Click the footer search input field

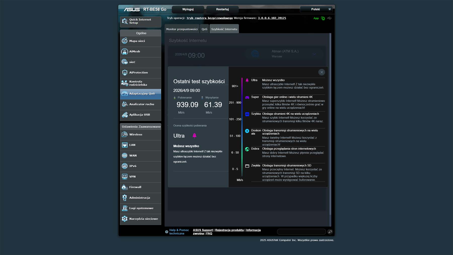click(x=301, y=232)
